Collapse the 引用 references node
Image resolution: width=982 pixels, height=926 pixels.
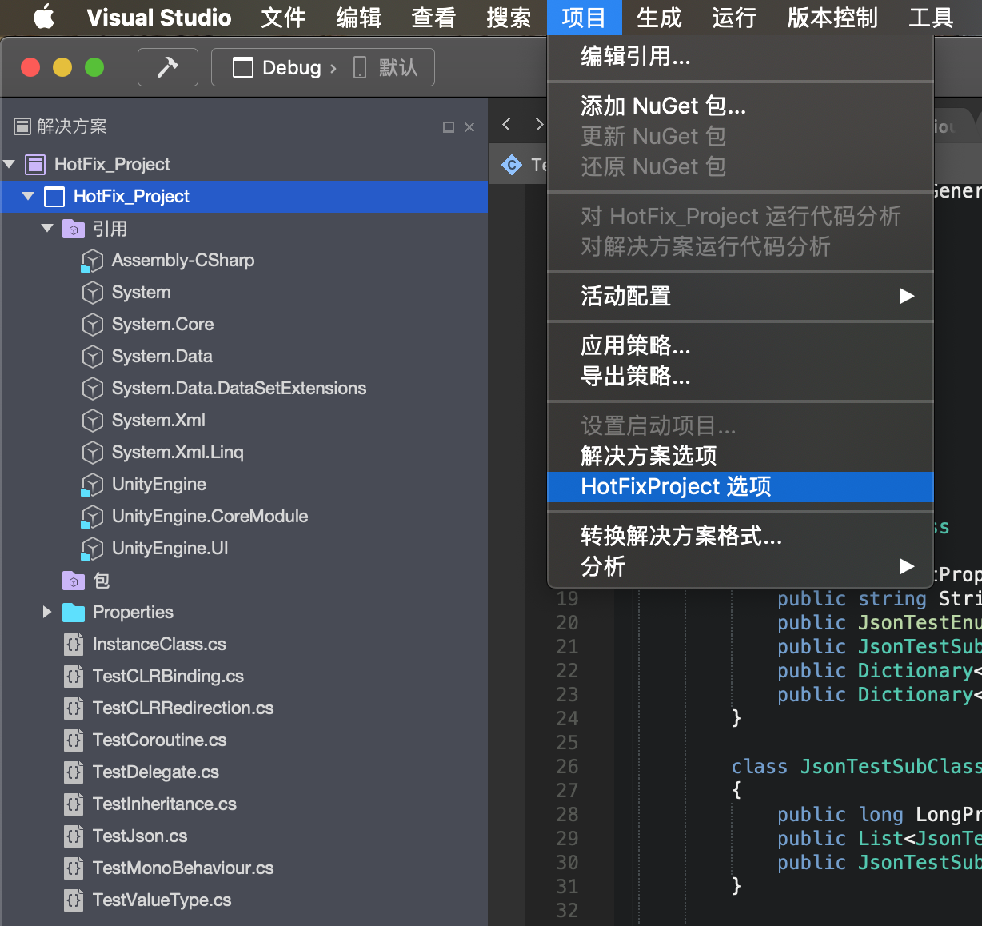pyautogui.click(x=48, y=229)
